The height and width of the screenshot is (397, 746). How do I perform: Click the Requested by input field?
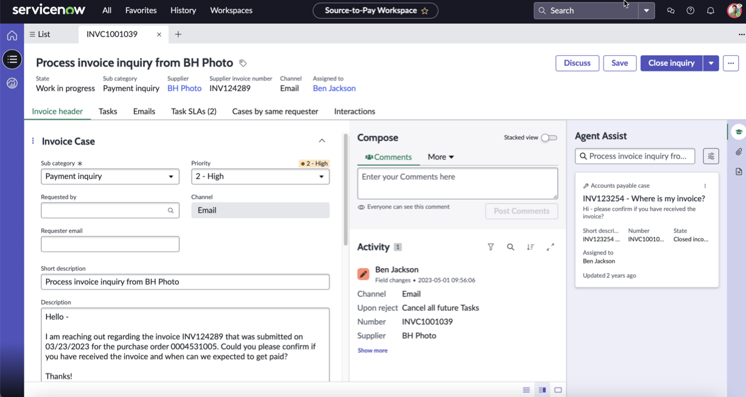pyautogui.click(x=110, y=210)
